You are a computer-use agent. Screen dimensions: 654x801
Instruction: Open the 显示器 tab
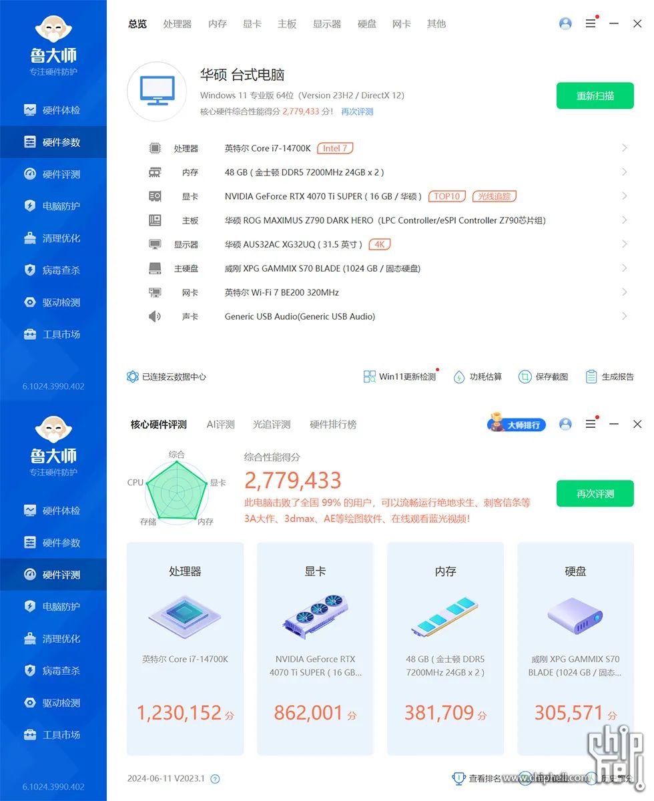point(327,24)
